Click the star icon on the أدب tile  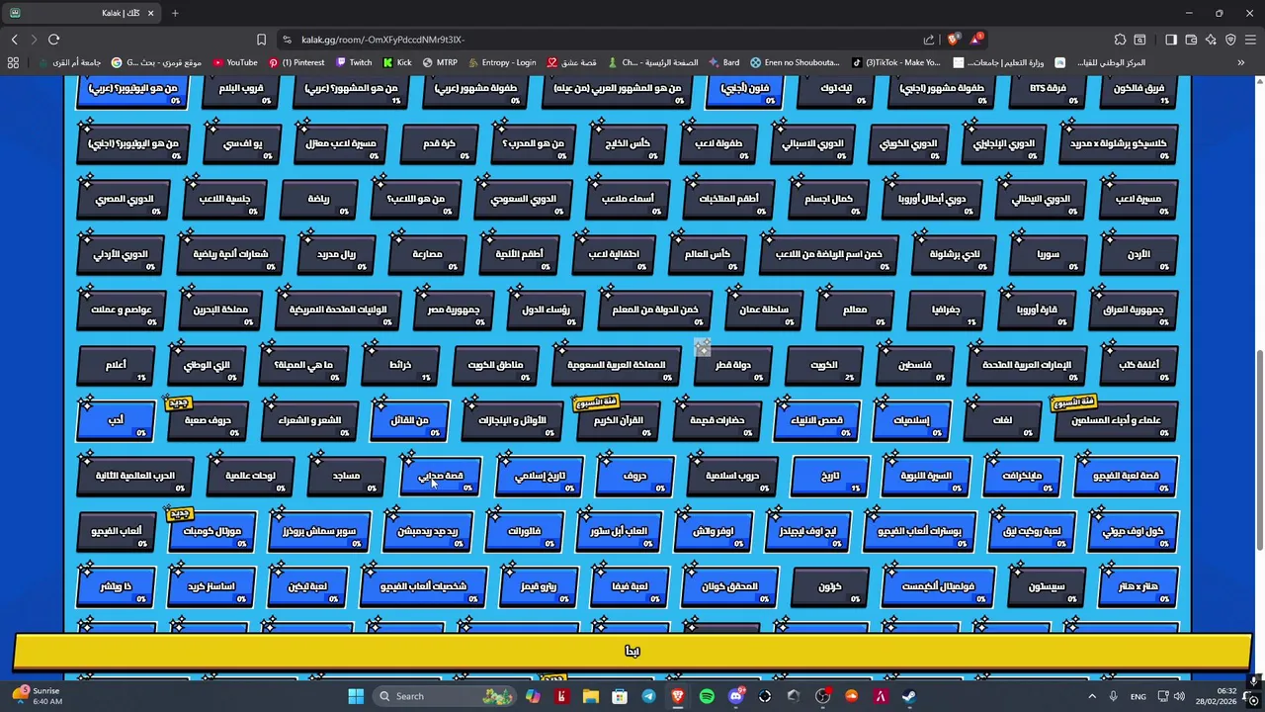pos(87,402)
